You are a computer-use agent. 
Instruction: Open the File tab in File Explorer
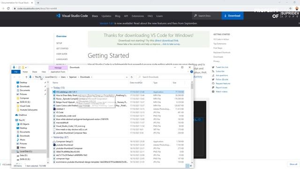[16, 72]
